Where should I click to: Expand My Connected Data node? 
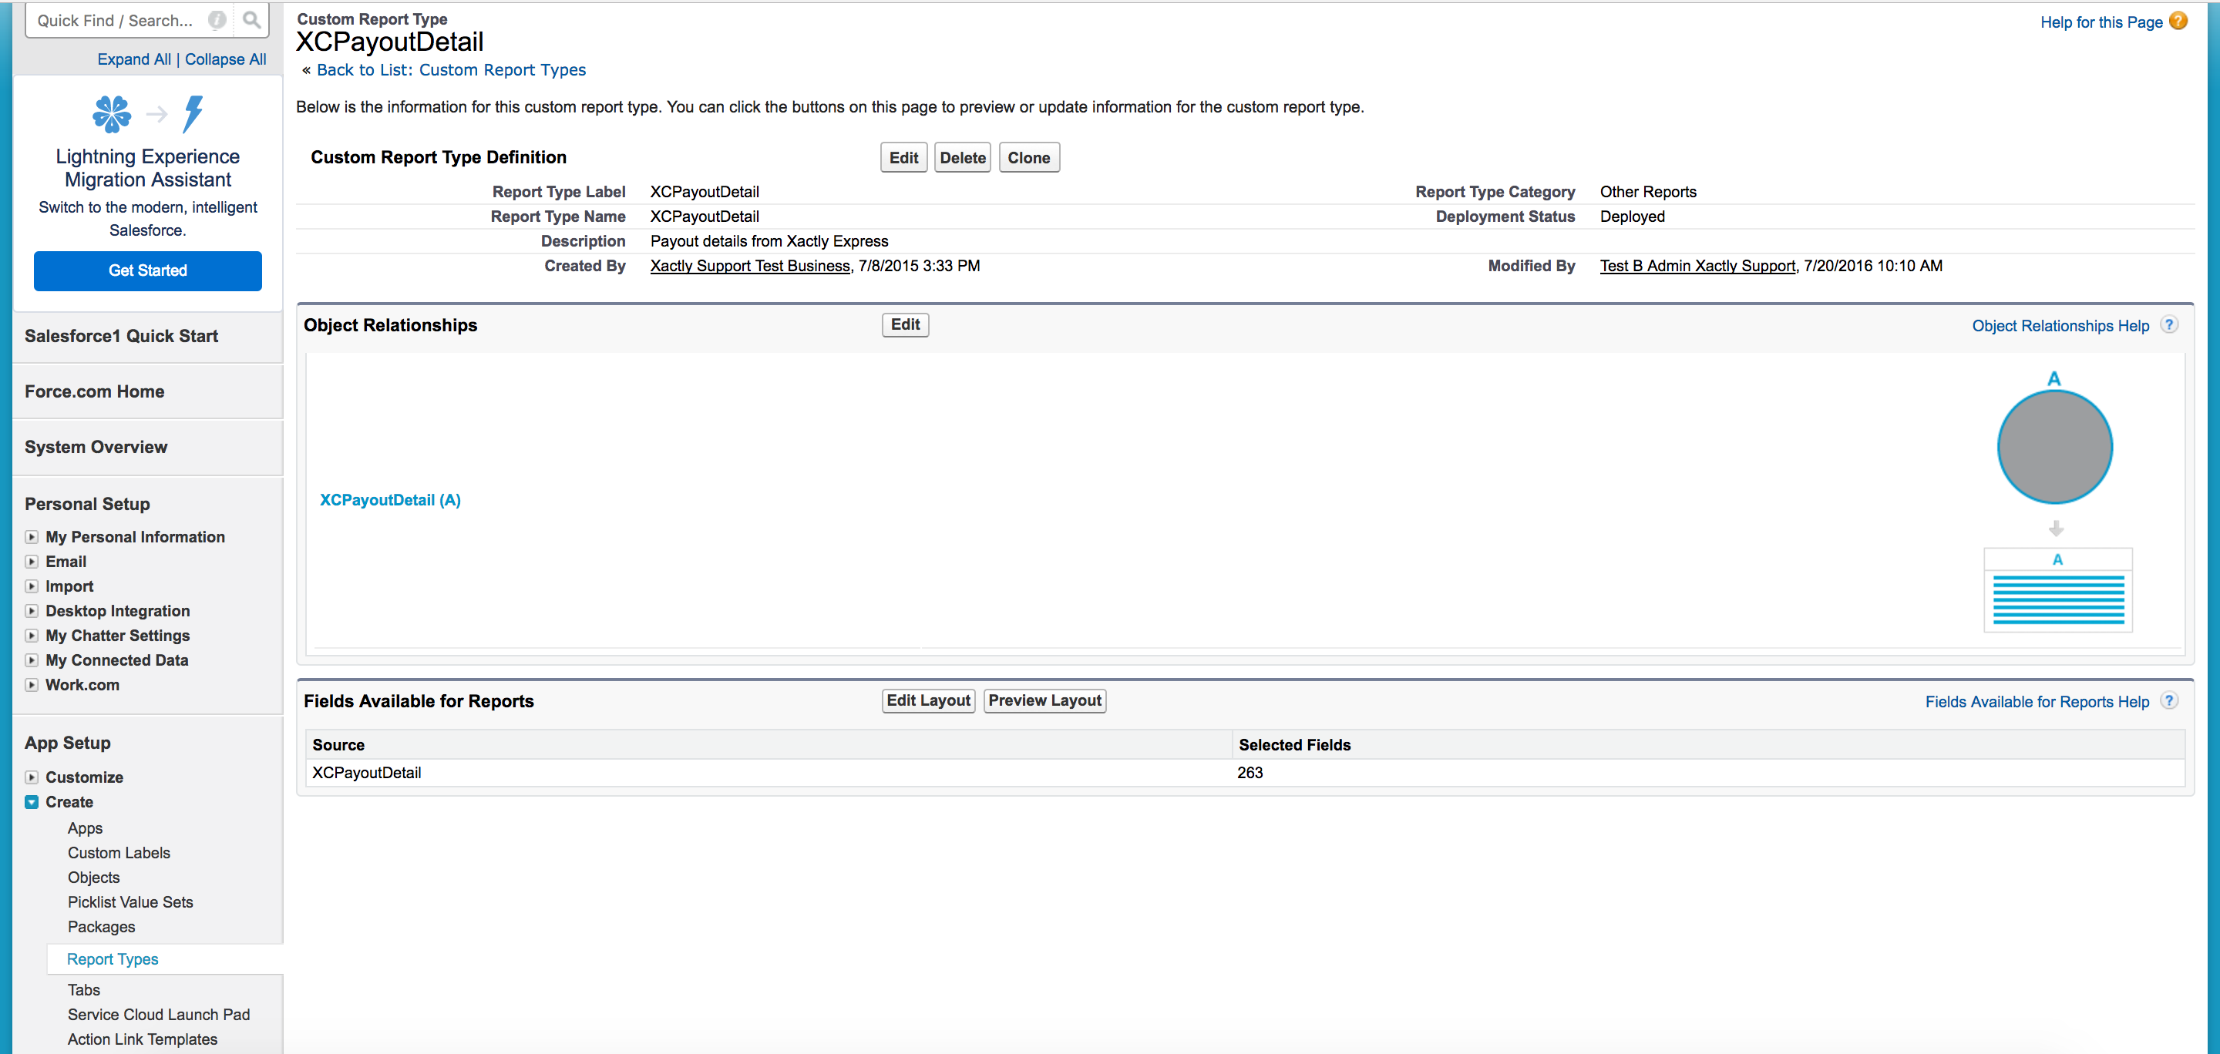32,660
